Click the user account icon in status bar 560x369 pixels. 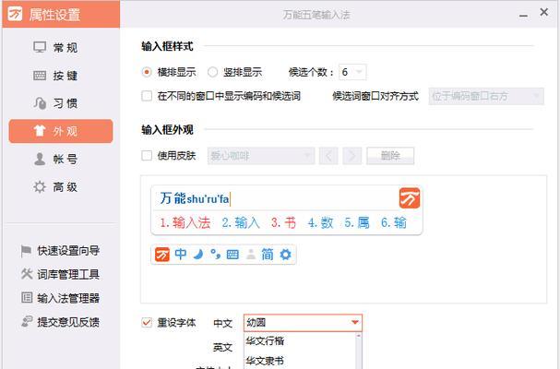pos(251,255)
